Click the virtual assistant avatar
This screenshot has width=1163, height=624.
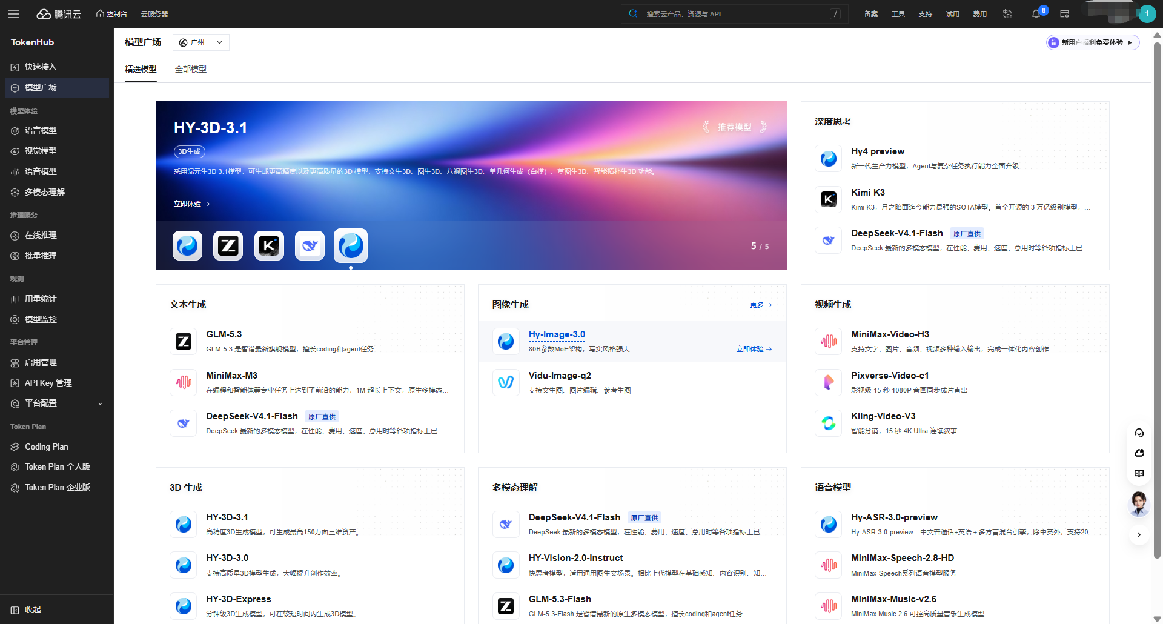click(x=1139, y=504)
